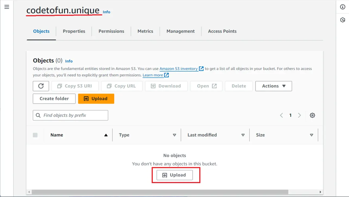Image resolution: width=349 pixels, height=197 pixels.
Task: Toggle the select-all objects checkbox
Action: [35, 135]
